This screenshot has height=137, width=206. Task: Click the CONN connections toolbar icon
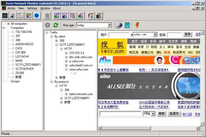pyautogui.click(x=57, y=16)
